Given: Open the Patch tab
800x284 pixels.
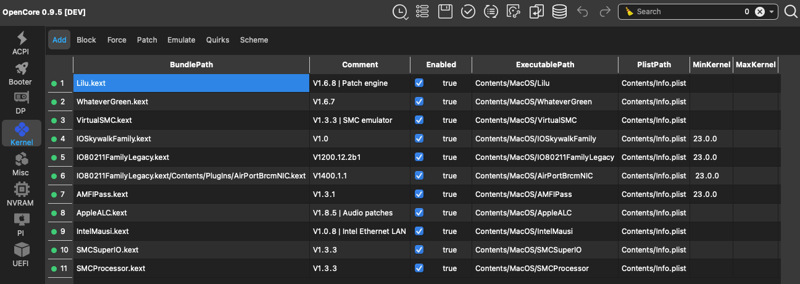Looking at the screenshot, I should pyautogui.click(x=147, y=40).
